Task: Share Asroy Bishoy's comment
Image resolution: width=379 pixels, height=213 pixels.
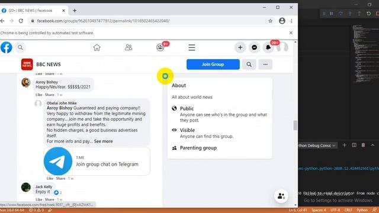Action: coord(49,95)
